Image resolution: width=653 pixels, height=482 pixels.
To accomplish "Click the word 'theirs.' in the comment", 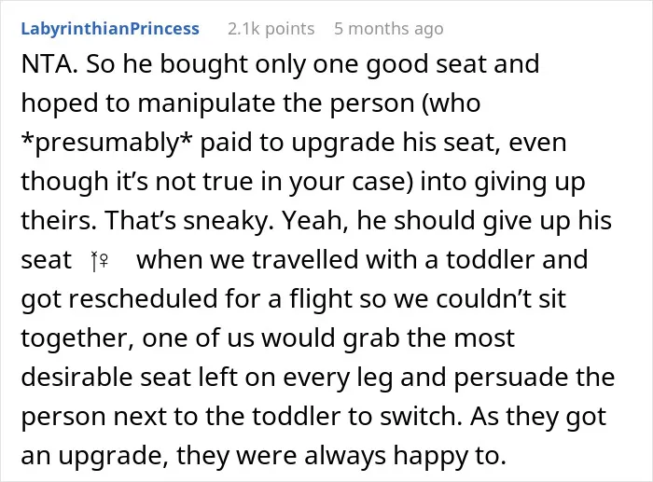I will point(59,221).
